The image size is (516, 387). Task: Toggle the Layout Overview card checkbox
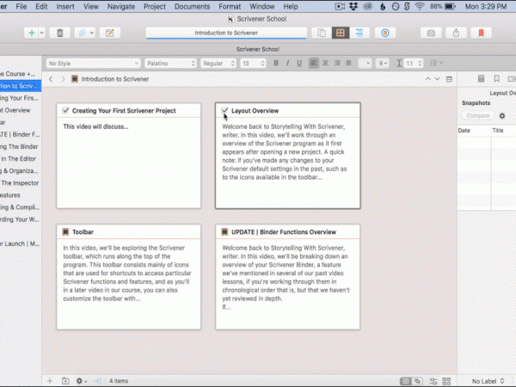coord(224,111)
